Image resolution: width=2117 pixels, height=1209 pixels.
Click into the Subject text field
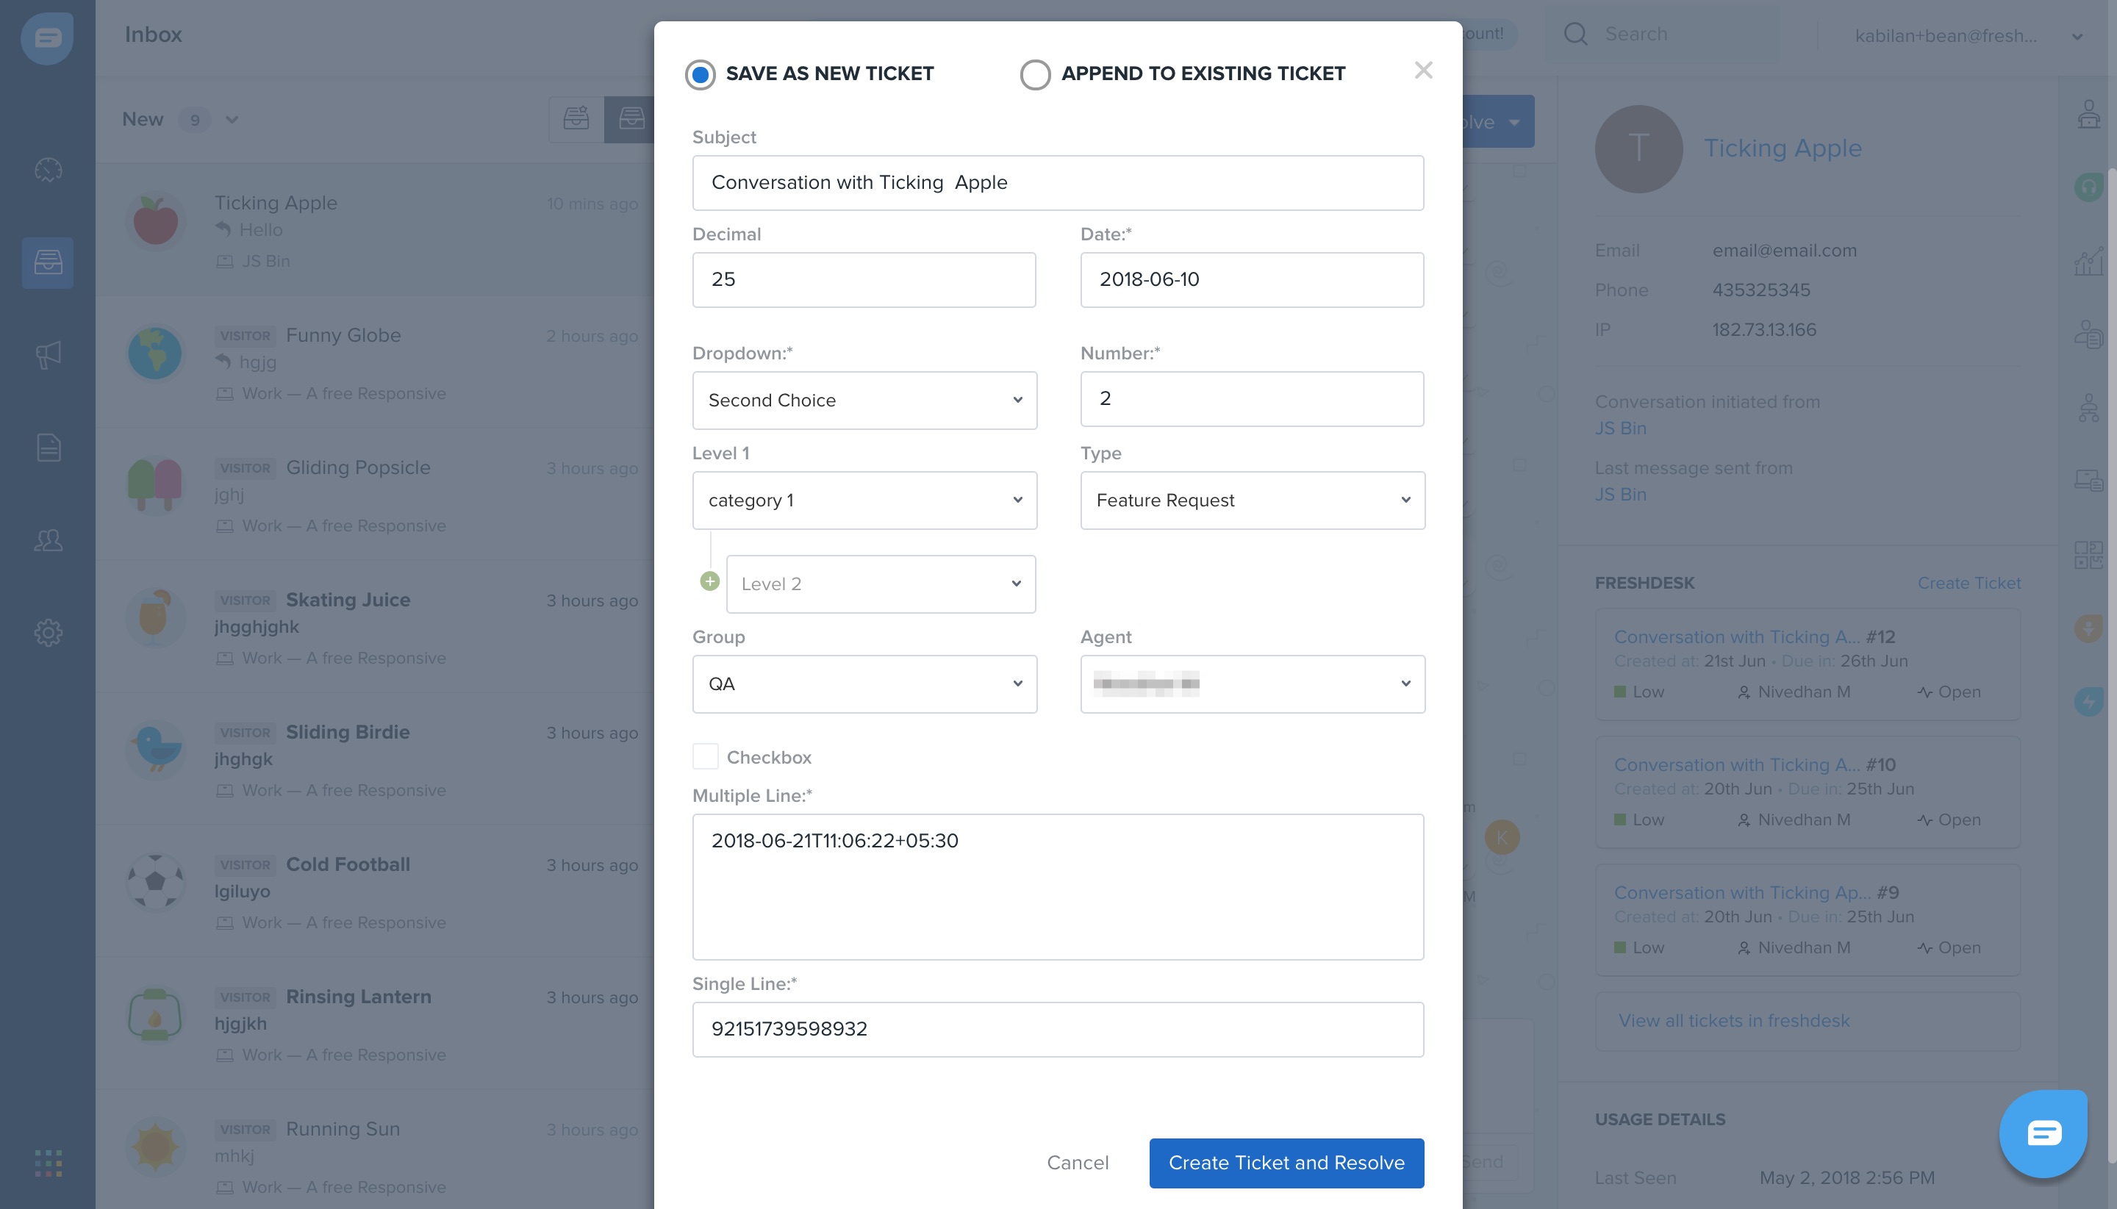(x=1057, y=183)
